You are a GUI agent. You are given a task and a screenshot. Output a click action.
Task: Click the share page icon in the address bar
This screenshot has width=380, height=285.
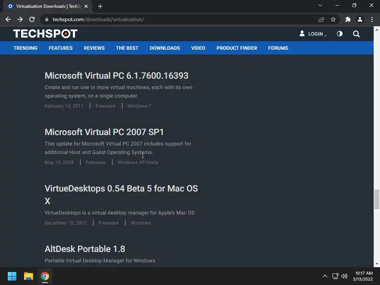click(x=321, y=19)
